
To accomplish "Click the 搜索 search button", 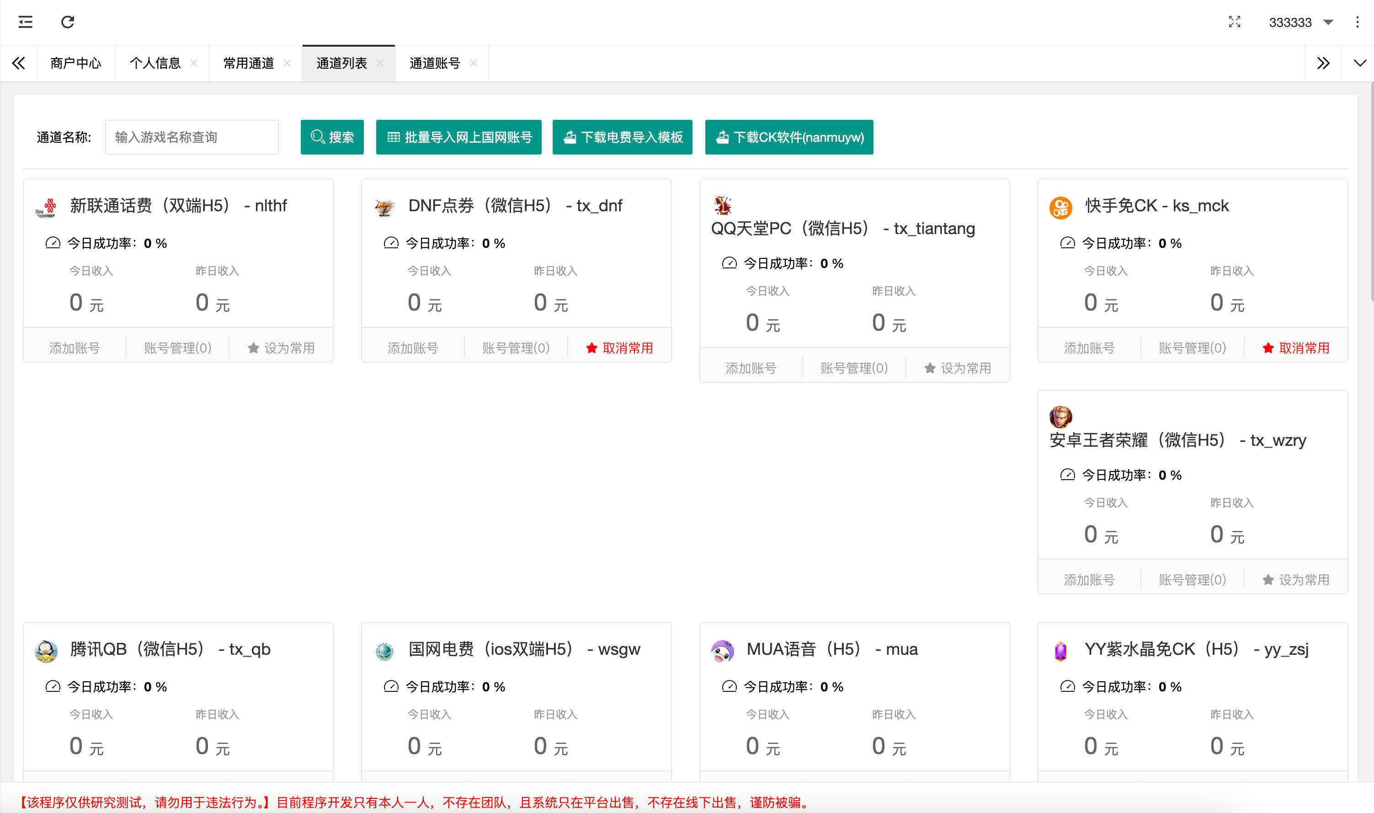I will point(332,137).
